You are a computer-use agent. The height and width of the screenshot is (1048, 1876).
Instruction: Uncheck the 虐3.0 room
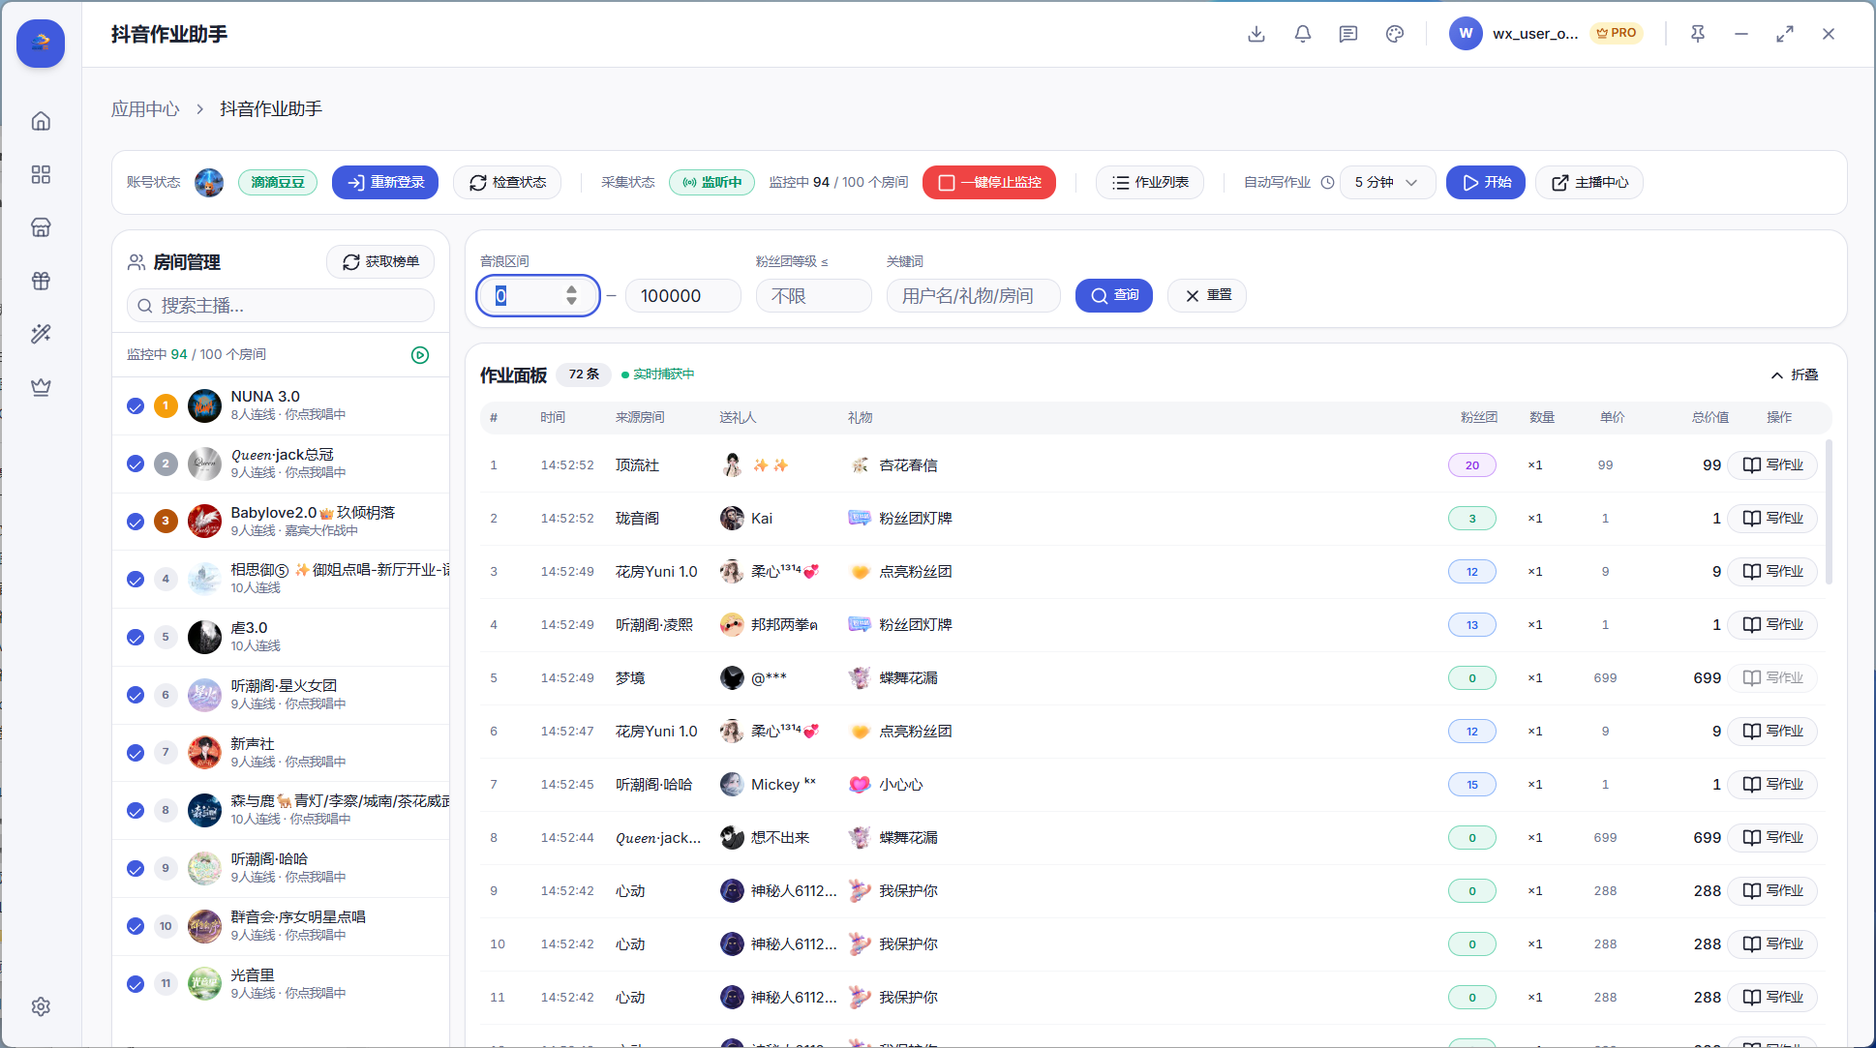coord(135,637)
